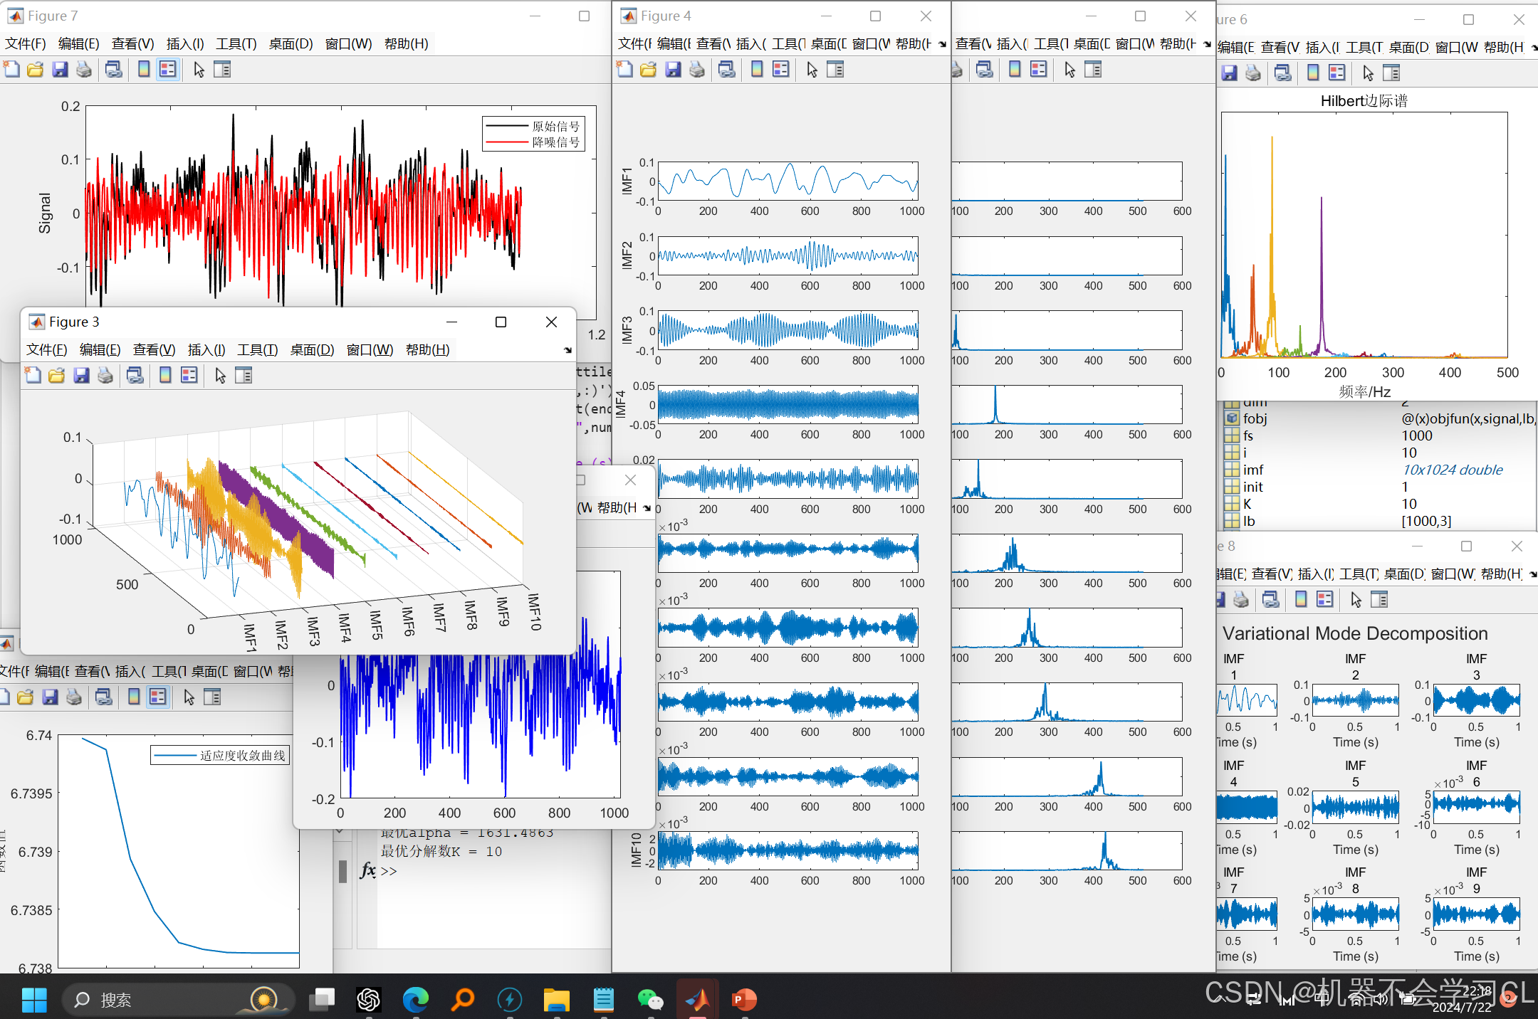Viewport: 1538px width, 1019px height.
Task: Open Microsoft Edge from the taskbar
Action: [415, 1000]
